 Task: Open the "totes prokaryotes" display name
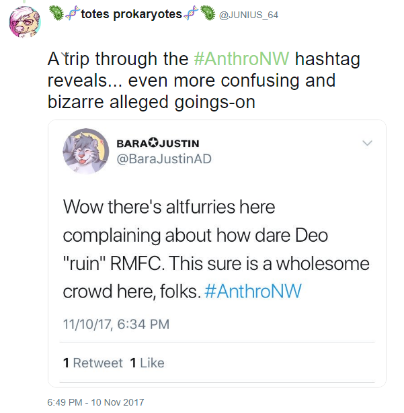pos(131,14)
